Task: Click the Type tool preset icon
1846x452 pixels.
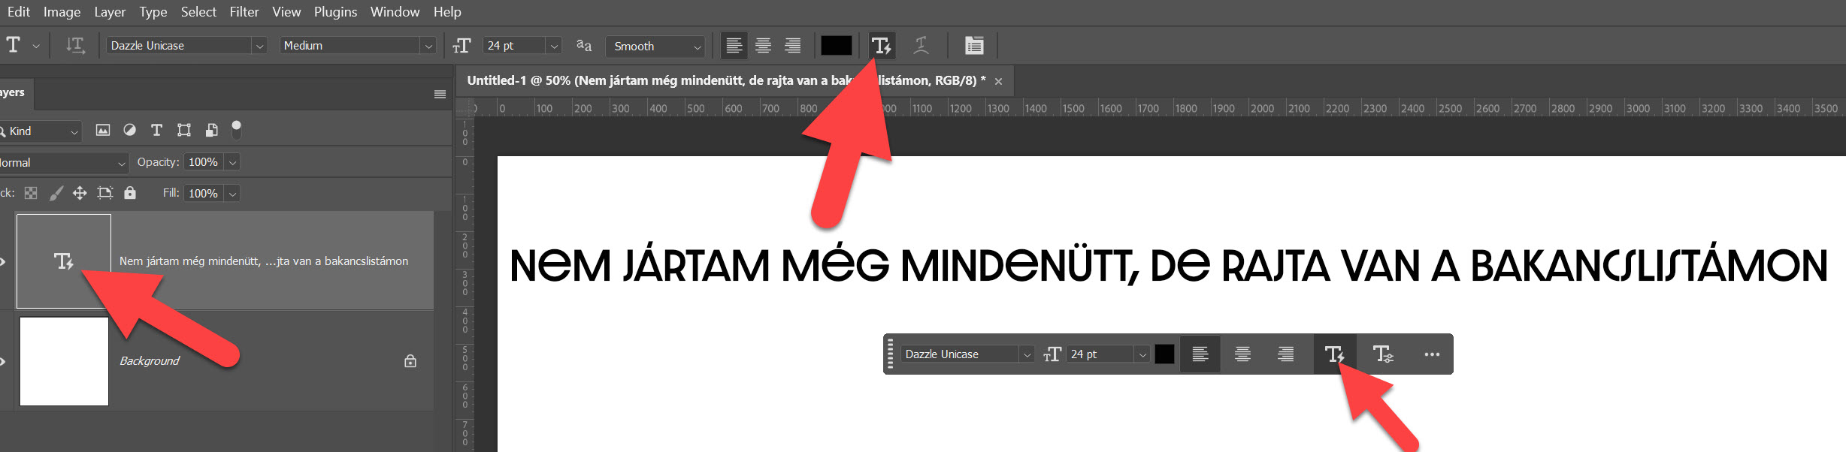Action: point(14,45)
